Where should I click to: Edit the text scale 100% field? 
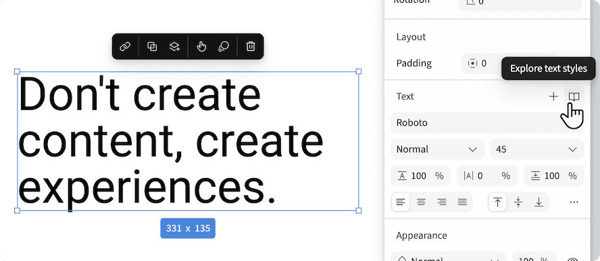click(x=420, y=176)
